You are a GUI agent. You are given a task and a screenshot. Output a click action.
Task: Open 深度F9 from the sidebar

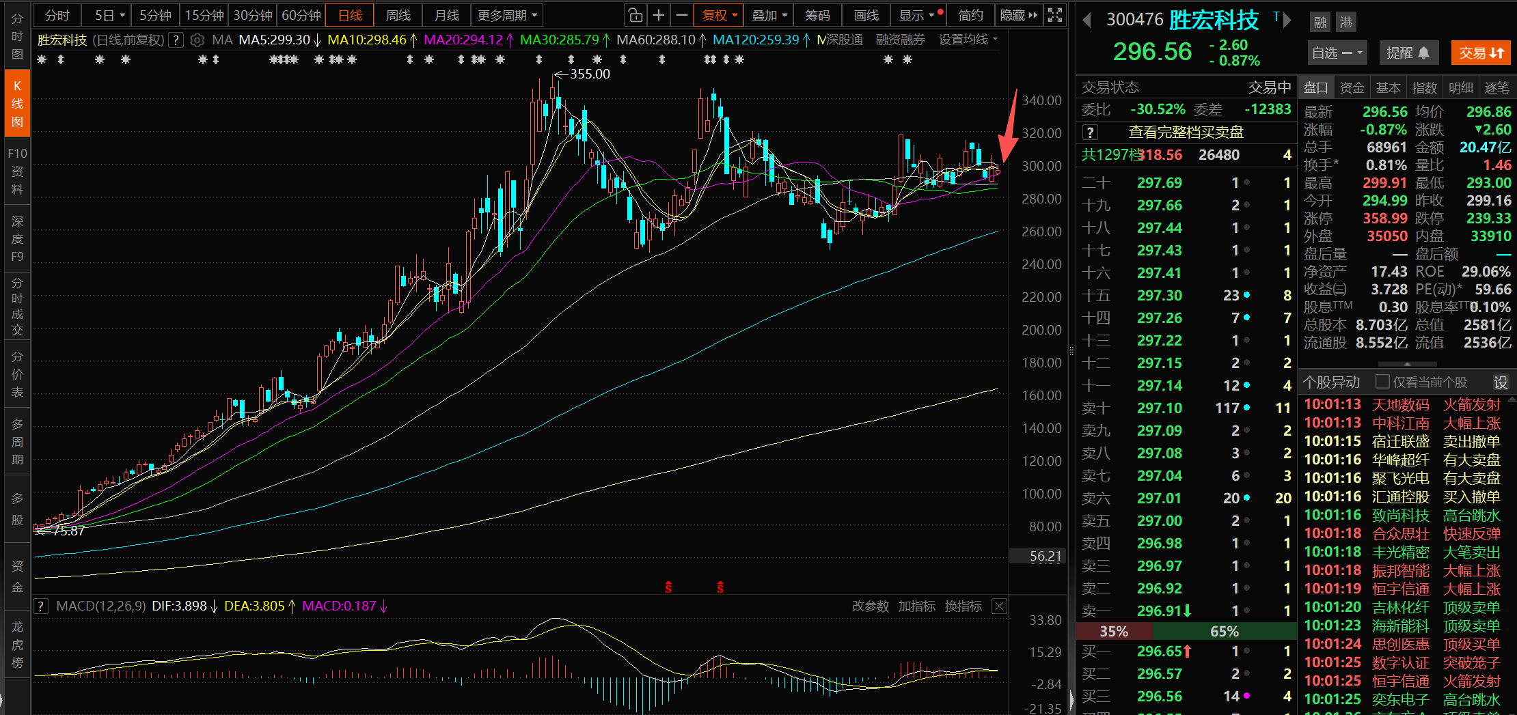[x=17, y=239]
